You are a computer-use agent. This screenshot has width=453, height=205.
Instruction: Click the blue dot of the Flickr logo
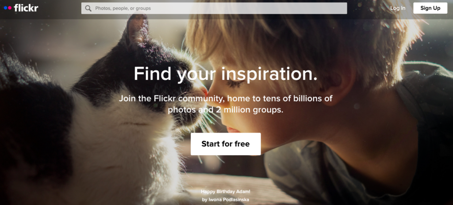pyautogui.click(x=5, y=8)
